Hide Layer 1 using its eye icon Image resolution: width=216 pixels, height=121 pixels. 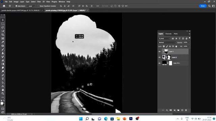pyautogui.click(x=160, y=51)
